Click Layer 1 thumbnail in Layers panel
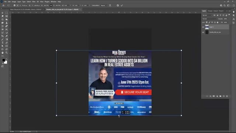Image resolution: width=236 pixels, height=133 pixels. 207,27
